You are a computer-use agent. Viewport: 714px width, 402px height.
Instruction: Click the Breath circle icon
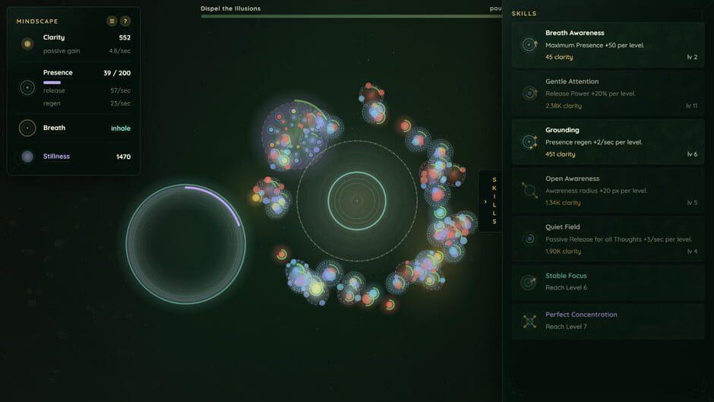(x=27, y=128)
